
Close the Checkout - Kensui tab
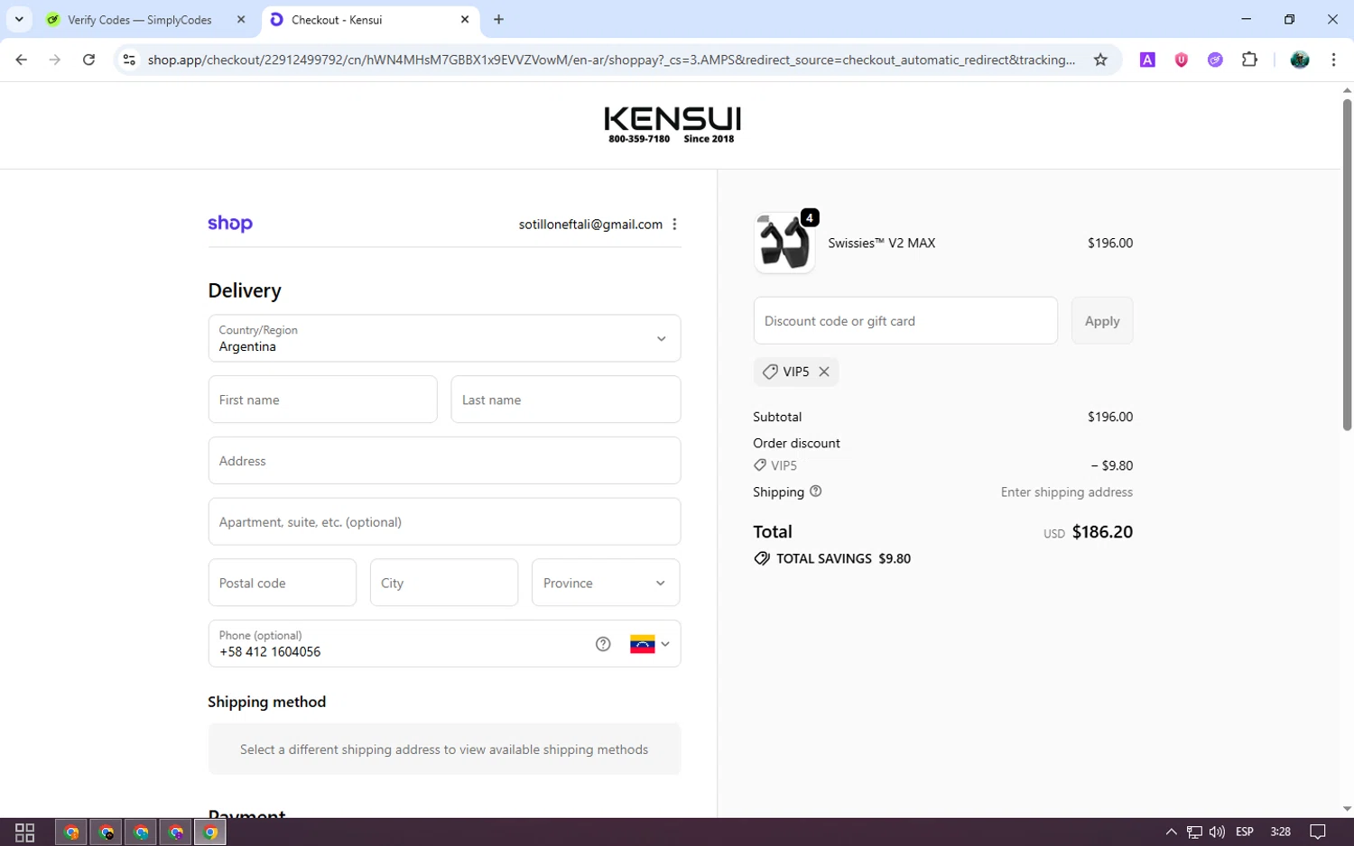pos(465,19)
